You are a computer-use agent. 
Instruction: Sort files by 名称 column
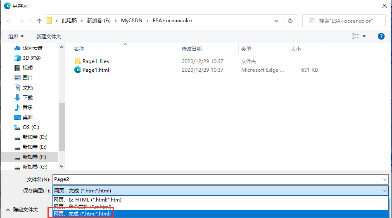[x=79, y=49]
